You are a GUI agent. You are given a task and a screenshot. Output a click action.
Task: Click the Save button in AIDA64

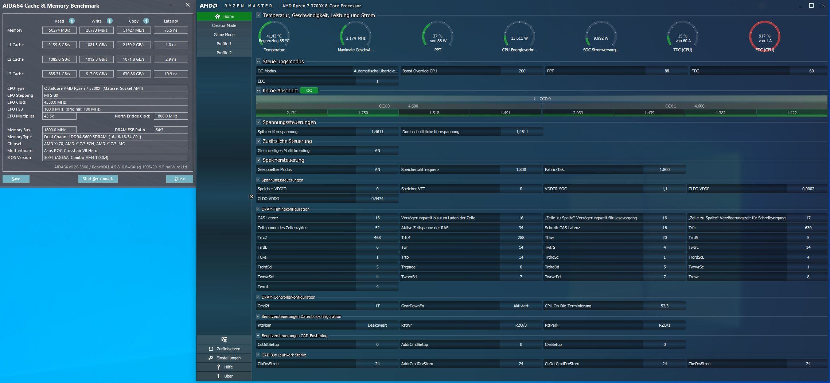click(16, 179)
